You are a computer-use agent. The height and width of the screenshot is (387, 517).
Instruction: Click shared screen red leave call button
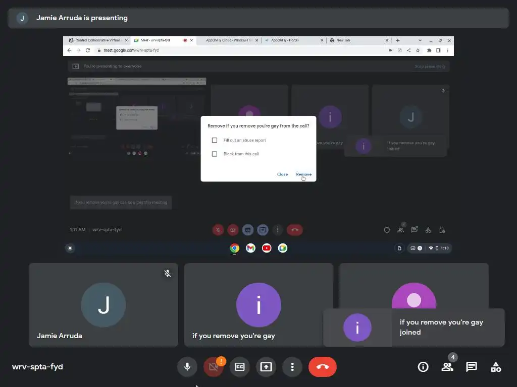coord(295,230)
